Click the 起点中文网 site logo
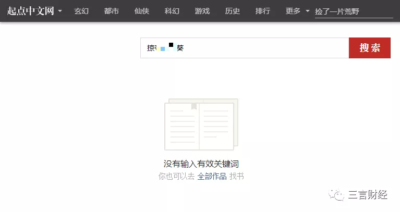 point(31,11)
